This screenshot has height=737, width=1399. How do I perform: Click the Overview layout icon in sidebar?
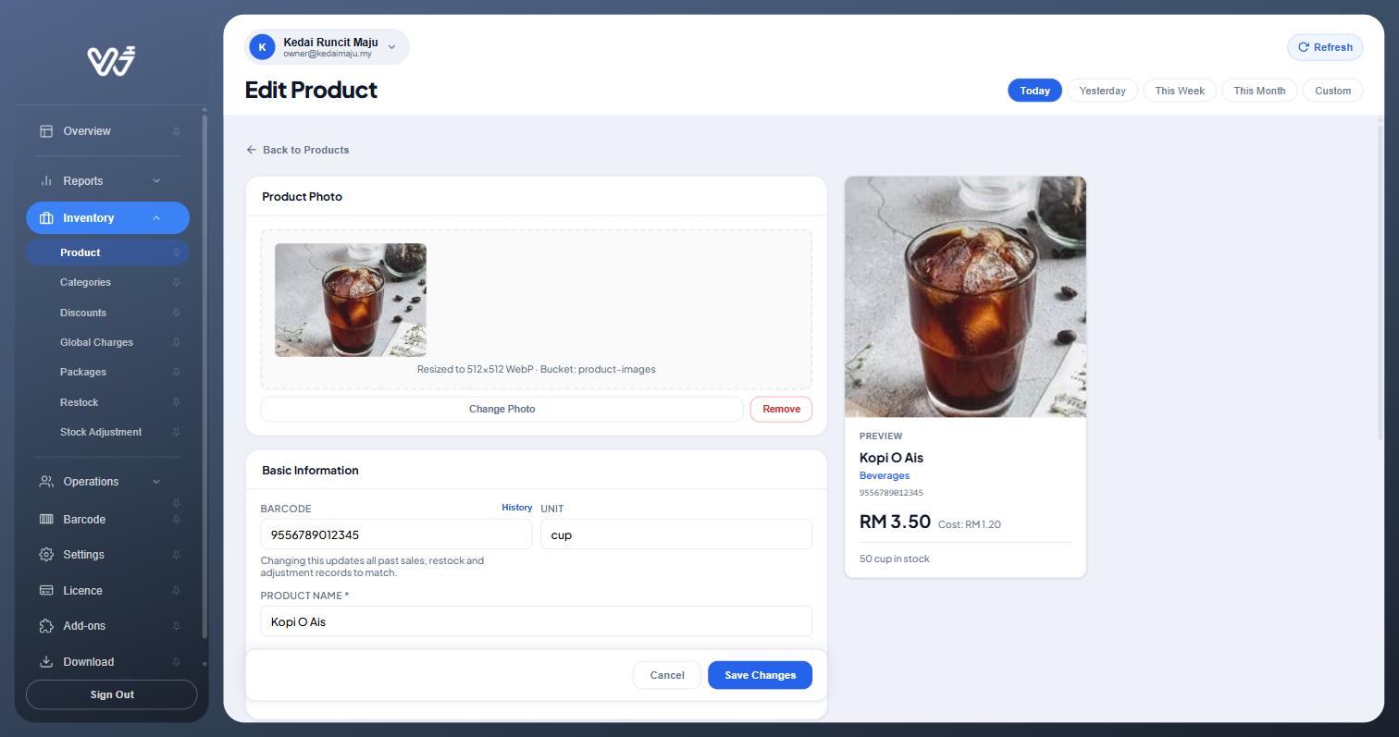click(46, 131)
